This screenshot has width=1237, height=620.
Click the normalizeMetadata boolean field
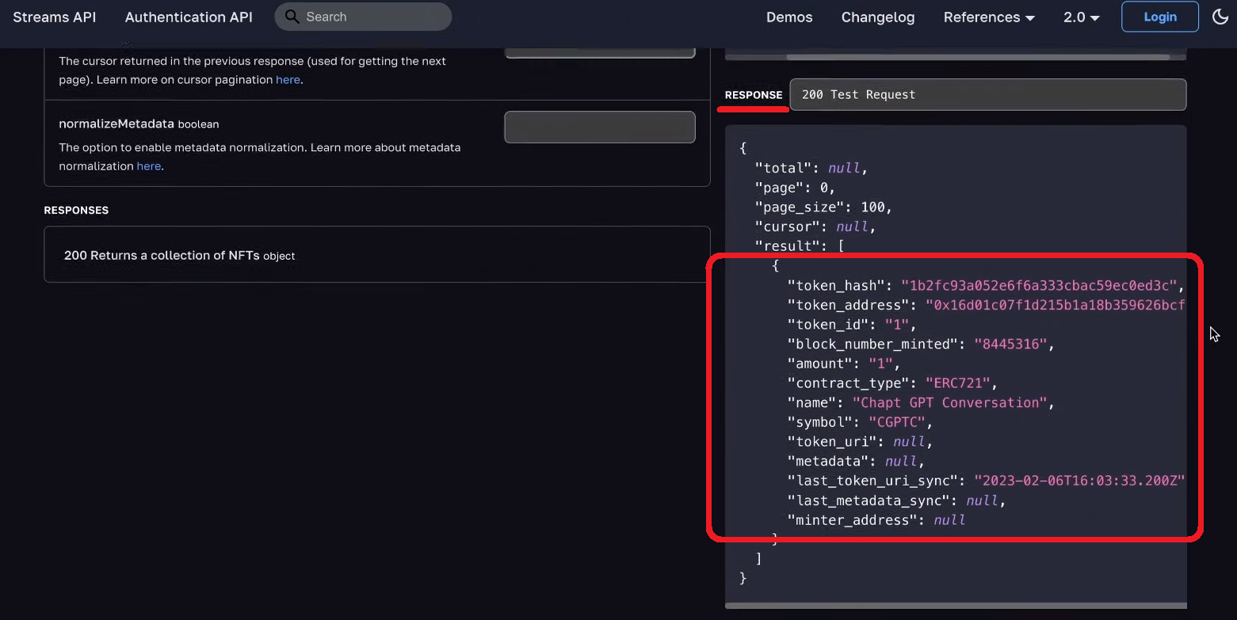click(599, 127)
